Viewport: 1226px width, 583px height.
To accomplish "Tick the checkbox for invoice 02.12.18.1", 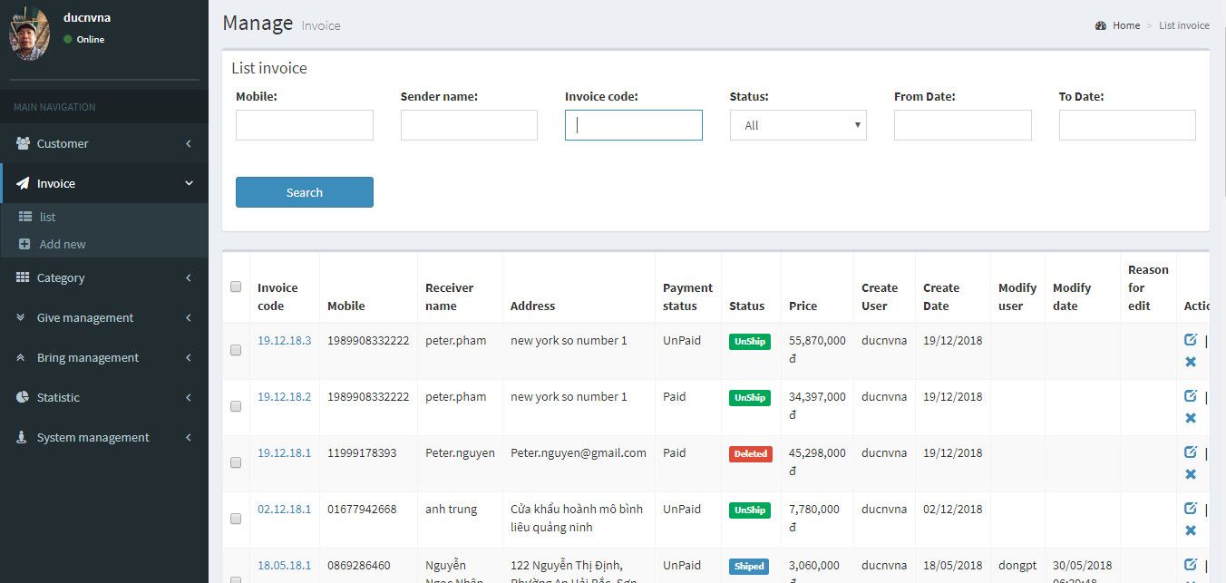I will tap(236, 519).
